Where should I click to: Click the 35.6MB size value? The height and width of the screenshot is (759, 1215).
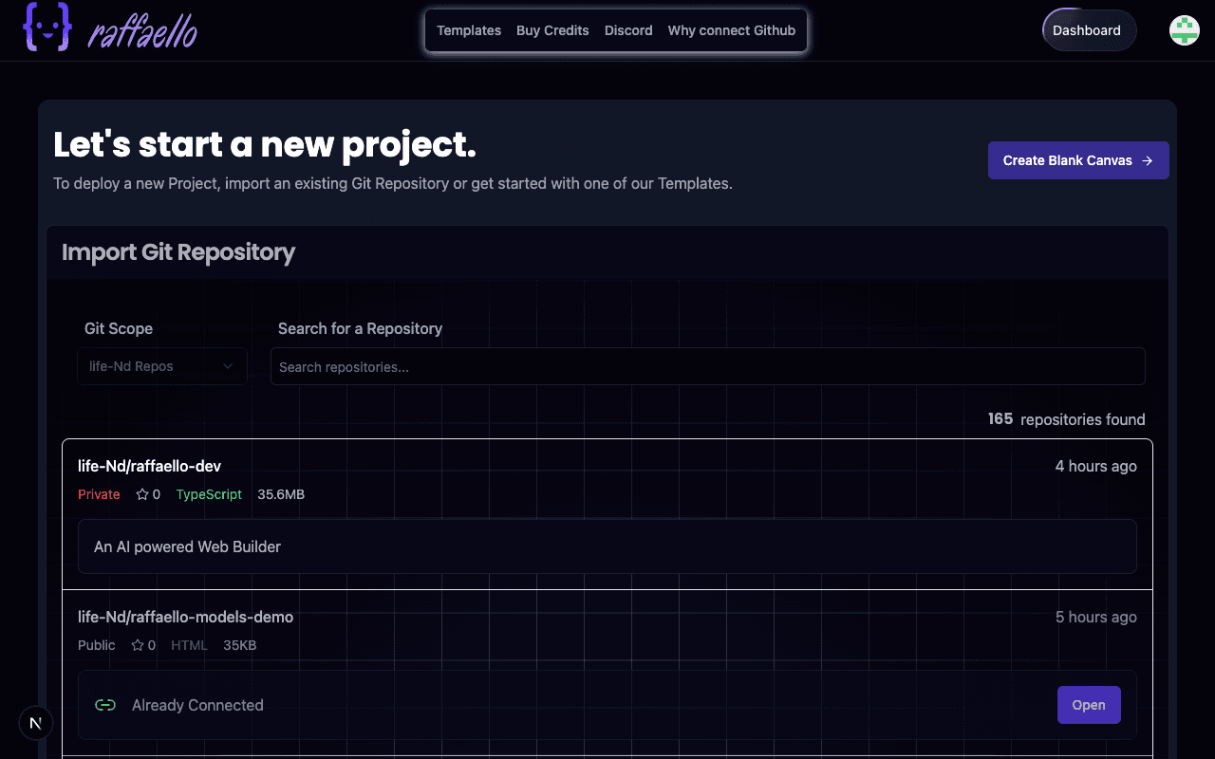[x=281, y=494]
